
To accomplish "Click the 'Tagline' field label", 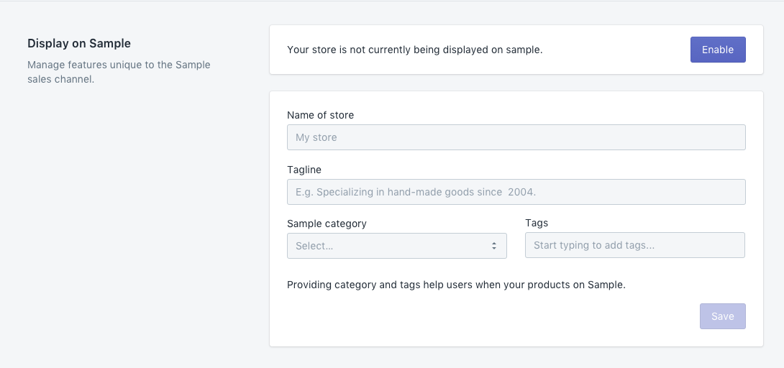I will tap(304, 170).
